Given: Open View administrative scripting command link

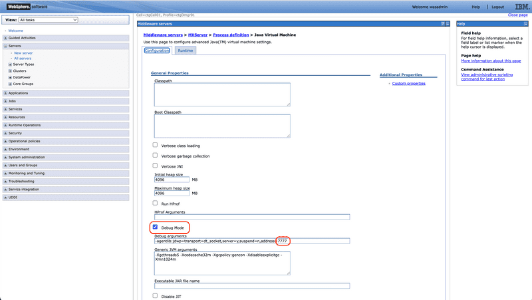Looking at the screenshot, I should (x=487, y=76).
